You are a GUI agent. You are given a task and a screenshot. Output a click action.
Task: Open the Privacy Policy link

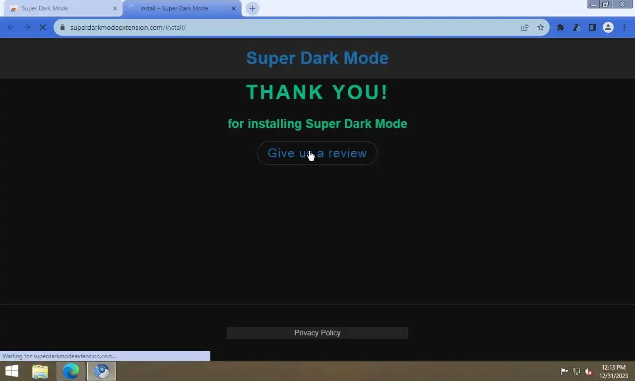[317, 333]
